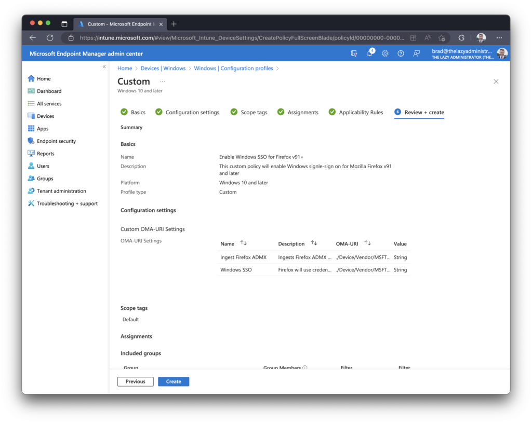Screen dimensions: 532x423
Task: Click the Devices | Windows breadcrumb
Action: click(163, 69)
